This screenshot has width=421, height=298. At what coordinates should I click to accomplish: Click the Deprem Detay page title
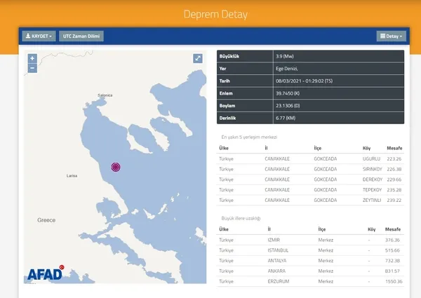[x=215, y=14]
